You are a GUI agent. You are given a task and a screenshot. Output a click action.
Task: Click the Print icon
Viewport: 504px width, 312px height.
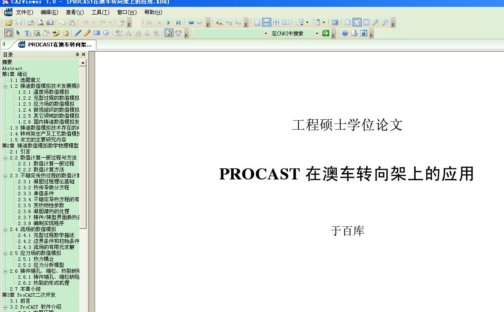pyautogui.click(x=31, y=23)
